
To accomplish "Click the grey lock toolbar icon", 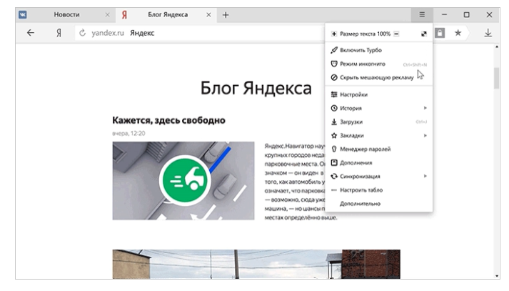I will coord(440,33).
